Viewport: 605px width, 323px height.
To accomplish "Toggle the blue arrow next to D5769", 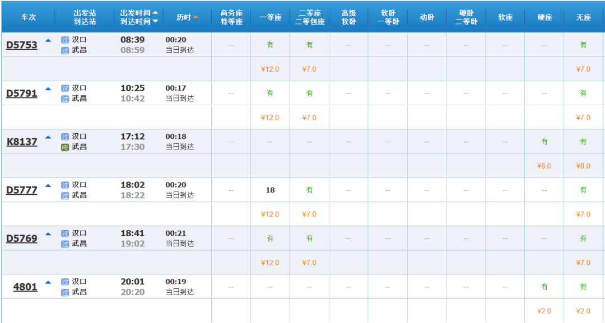I will 48,233.
